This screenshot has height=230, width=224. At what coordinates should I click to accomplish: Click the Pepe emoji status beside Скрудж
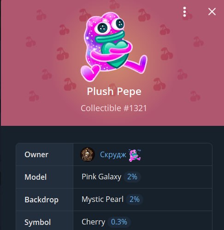pyautogui.click(x=135, y=155)
